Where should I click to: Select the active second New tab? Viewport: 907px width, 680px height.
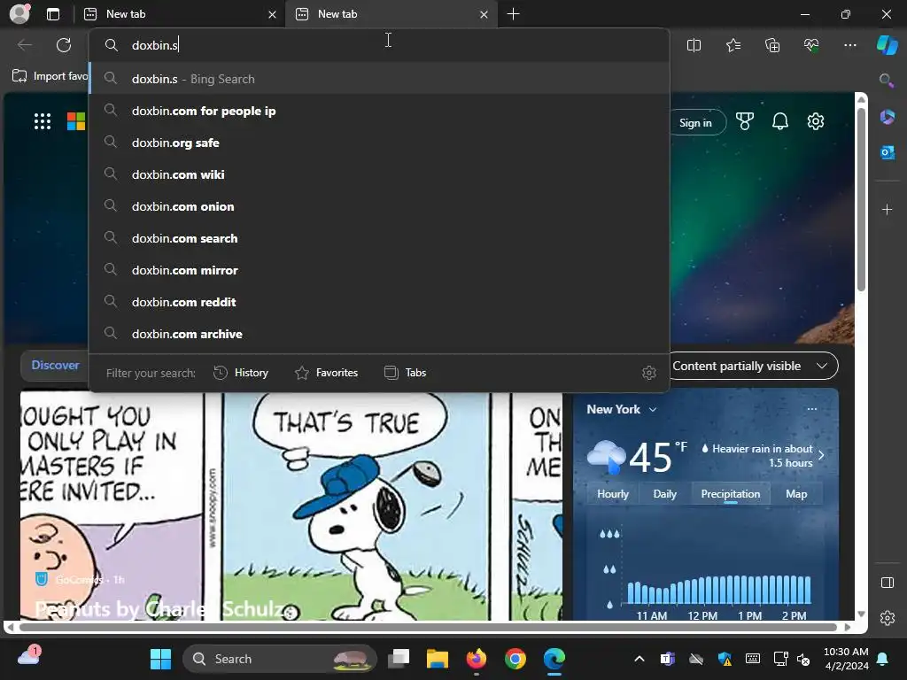391,14
